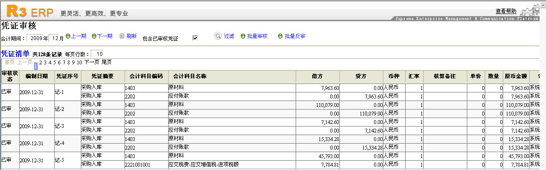Select voucher number cell 记-5
546x170 pixels.
68,160
